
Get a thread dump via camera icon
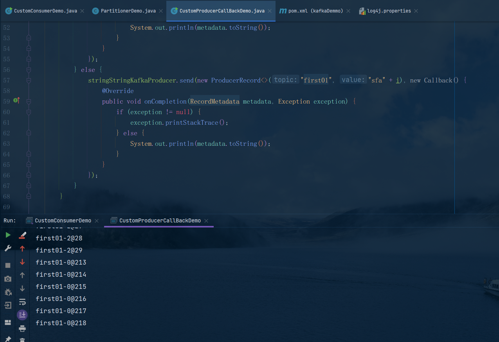click(x=7, y=279)
